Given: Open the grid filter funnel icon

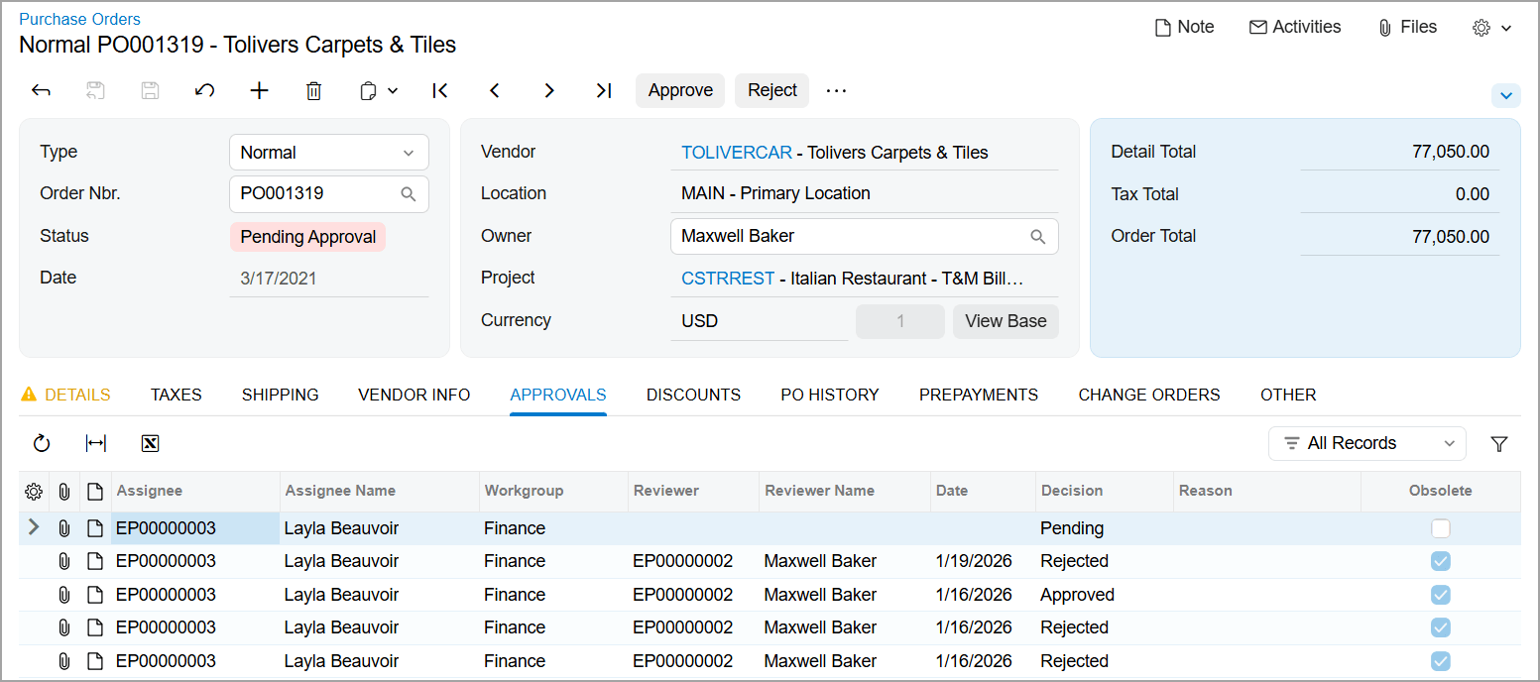Looking at the screenshot, I should click(x=1499, y=444).
